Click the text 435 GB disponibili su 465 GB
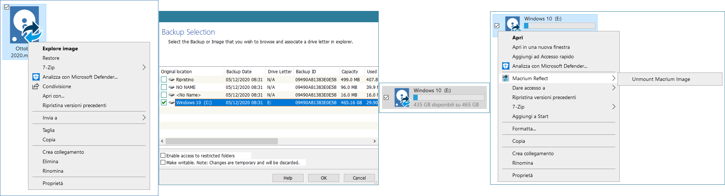 click(x=446, y=105)
